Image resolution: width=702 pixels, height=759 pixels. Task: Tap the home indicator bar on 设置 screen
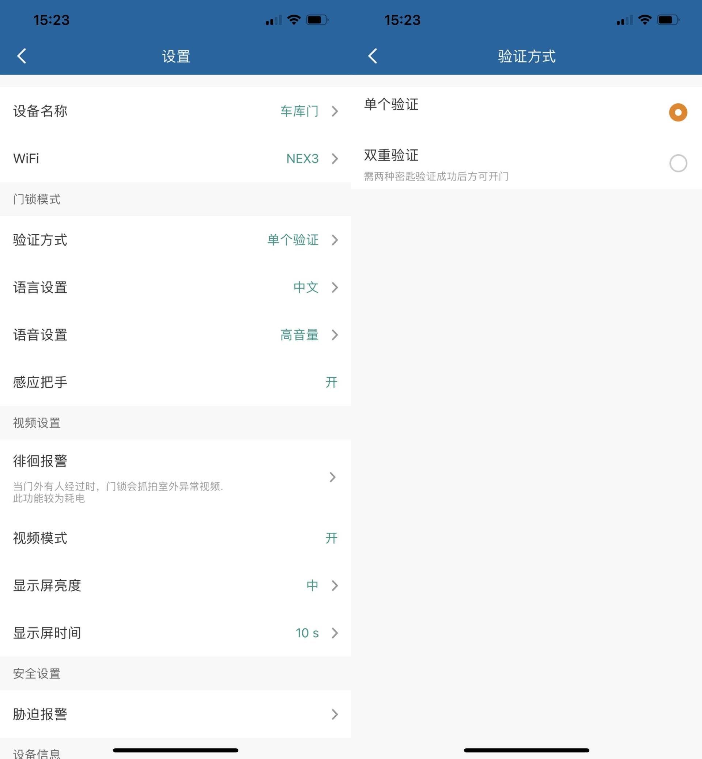[175, 750]
